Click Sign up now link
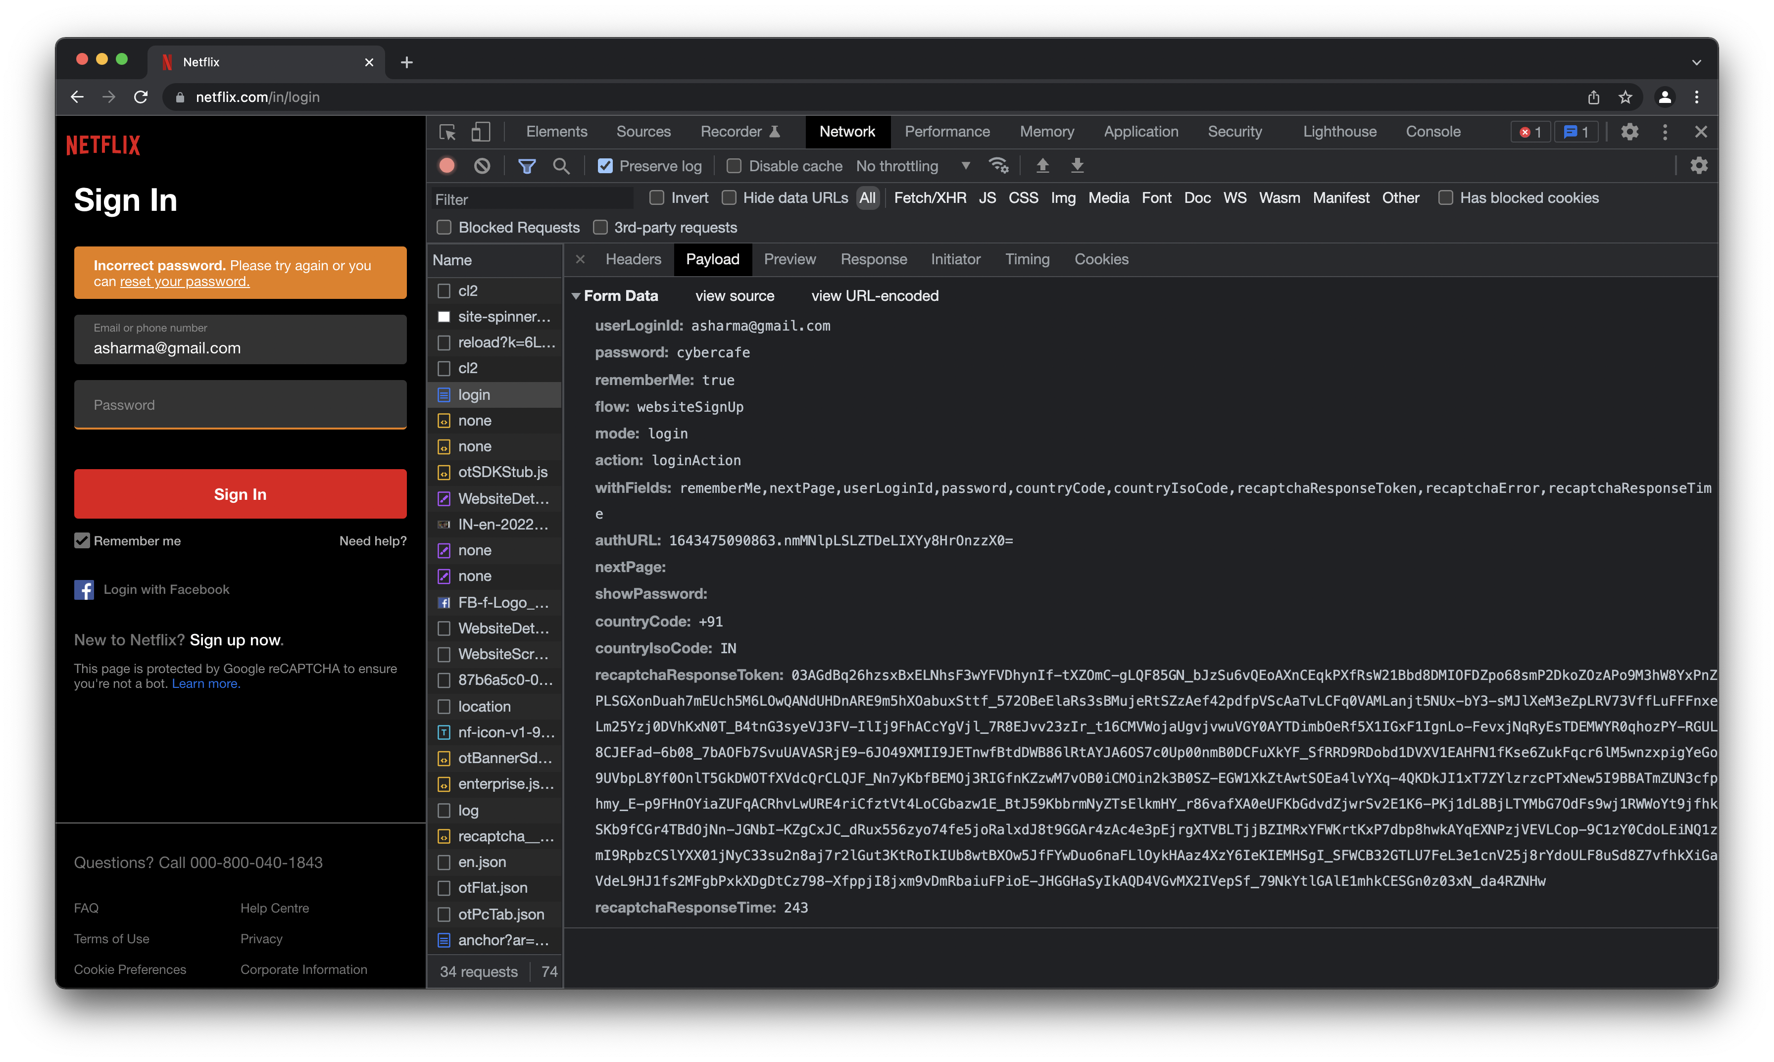 tap(236, 640)
